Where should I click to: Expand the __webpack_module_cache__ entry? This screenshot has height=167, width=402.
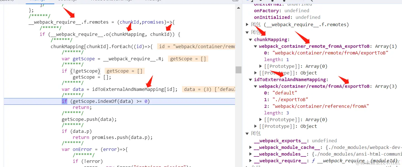pyautogui.click(x=251, y=147)
